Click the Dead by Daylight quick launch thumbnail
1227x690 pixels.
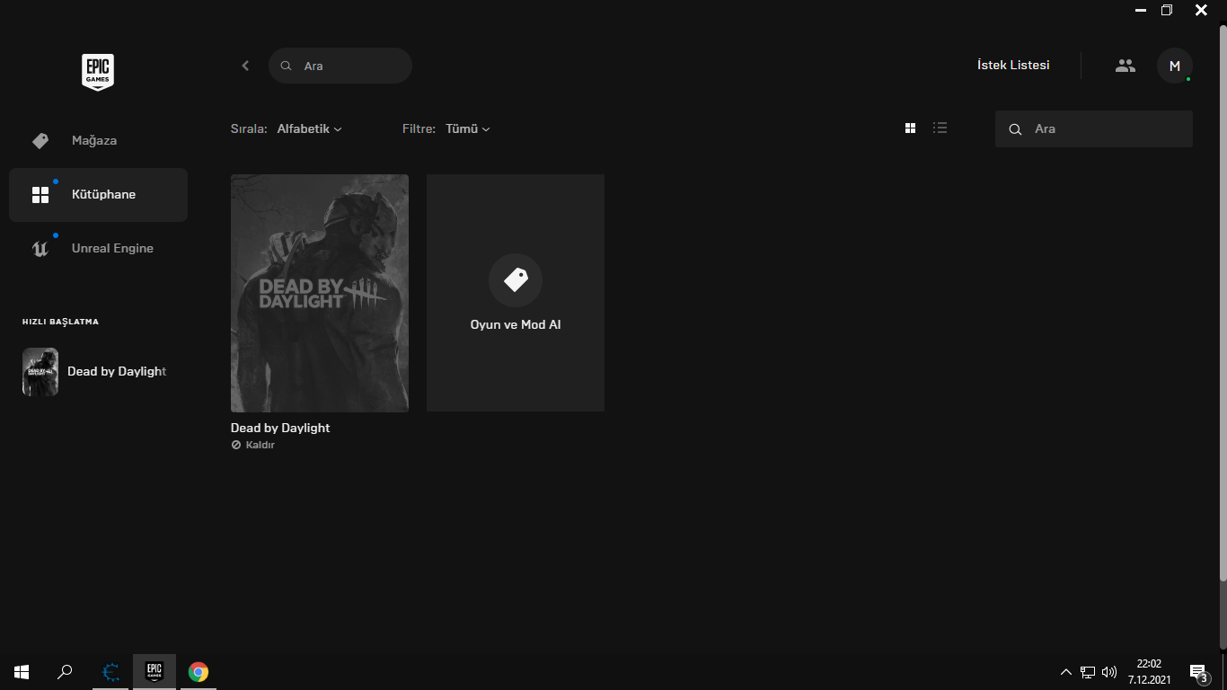(40, 372)
